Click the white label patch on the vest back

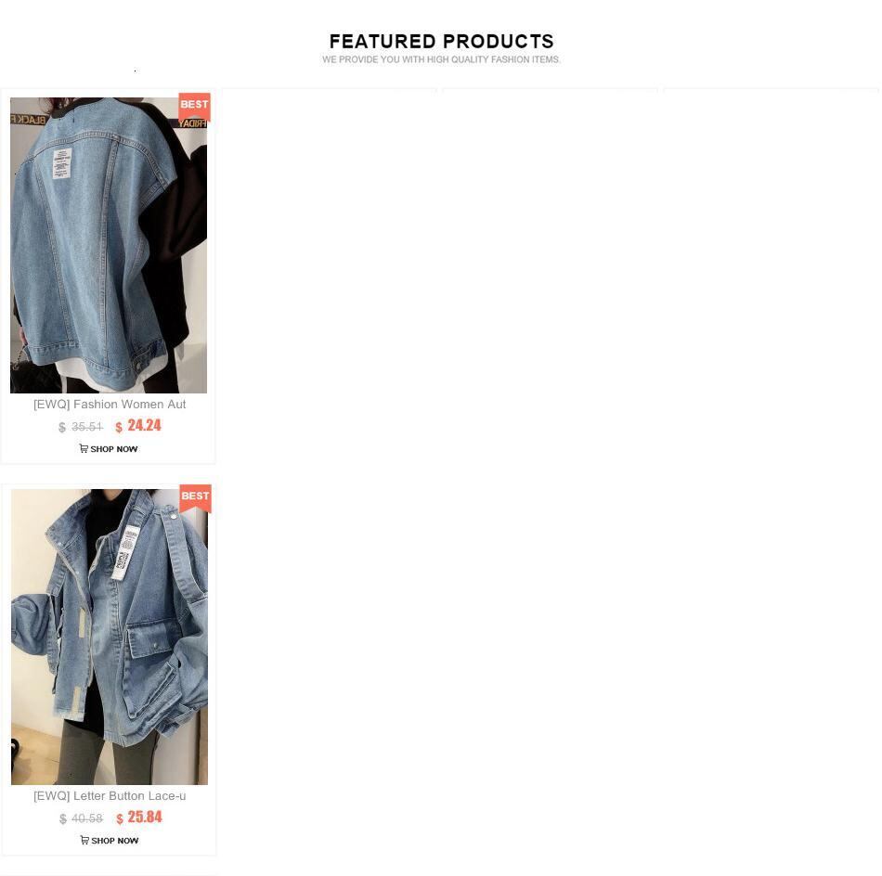(62, 163)
